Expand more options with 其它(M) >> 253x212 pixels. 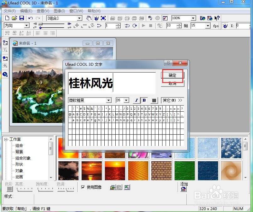pos(173,100)
